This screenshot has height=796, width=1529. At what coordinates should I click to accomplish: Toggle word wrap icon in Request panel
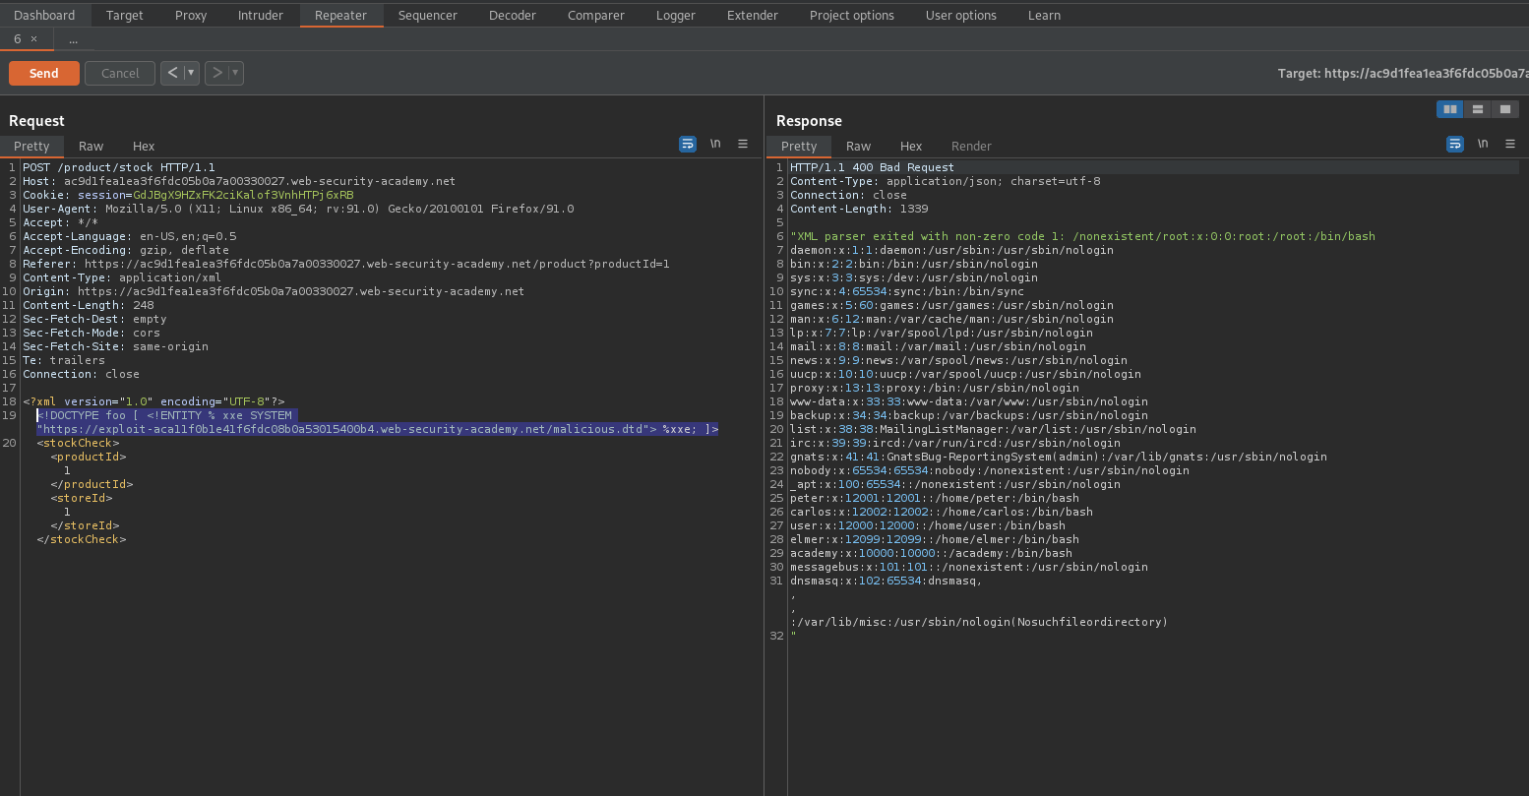click(688, 144)
